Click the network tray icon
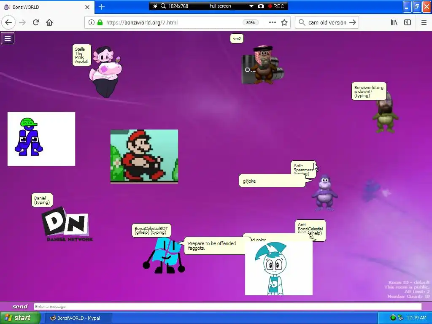This screenshot has height=324, width=432. (x=401, y=318)
